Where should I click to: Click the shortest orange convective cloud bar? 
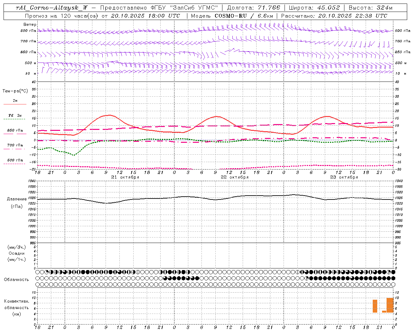(384, 311)
